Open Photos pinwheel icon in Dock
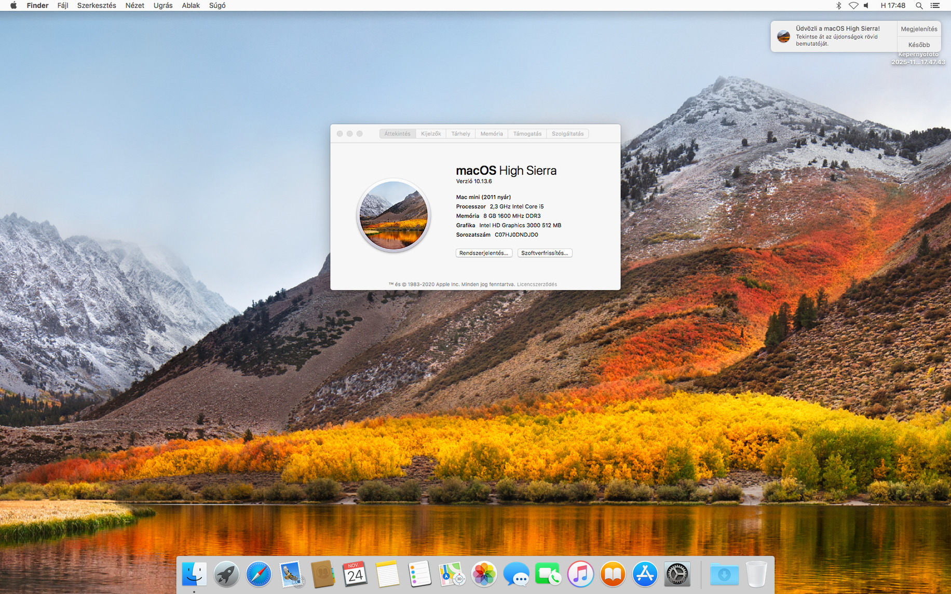This screenshot has height=594, width=951. 484,574
